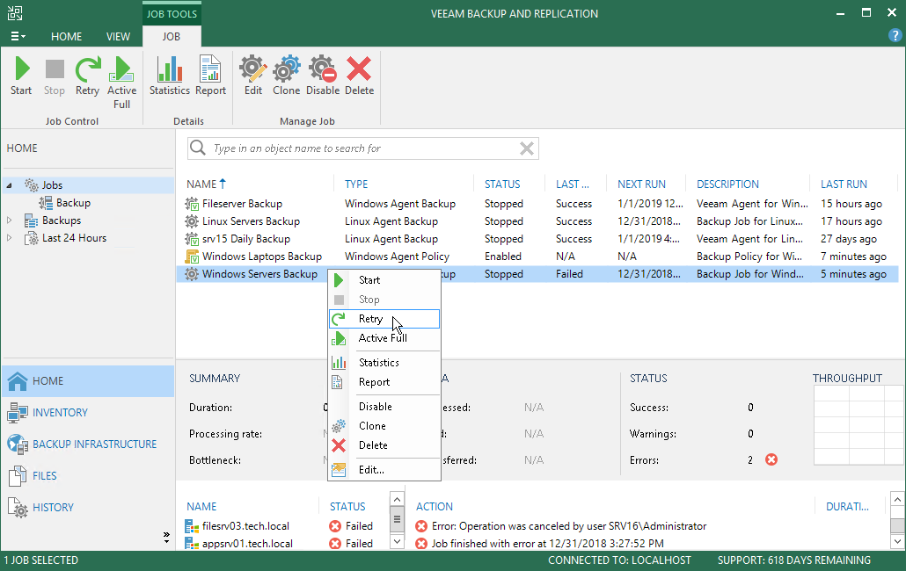
Task: Choose Edit... in the context menu
Action: click(384, 469)
